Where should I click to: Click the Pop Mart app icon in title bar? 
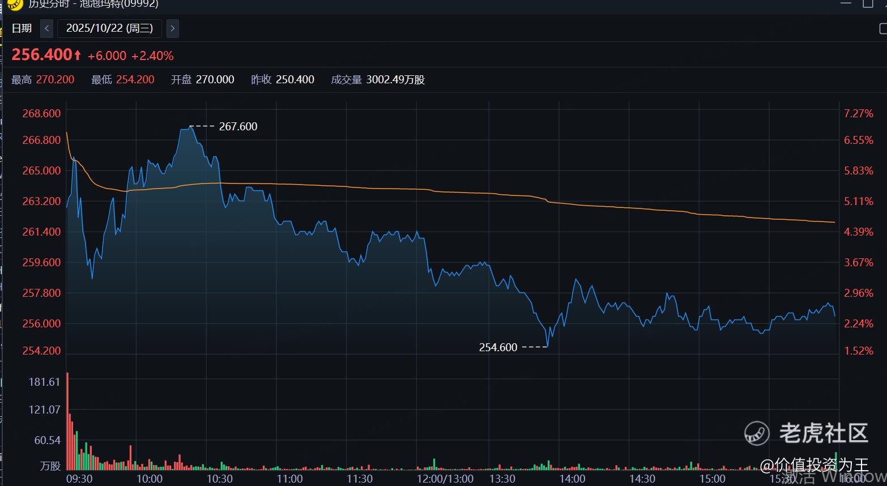coord(15,5)
